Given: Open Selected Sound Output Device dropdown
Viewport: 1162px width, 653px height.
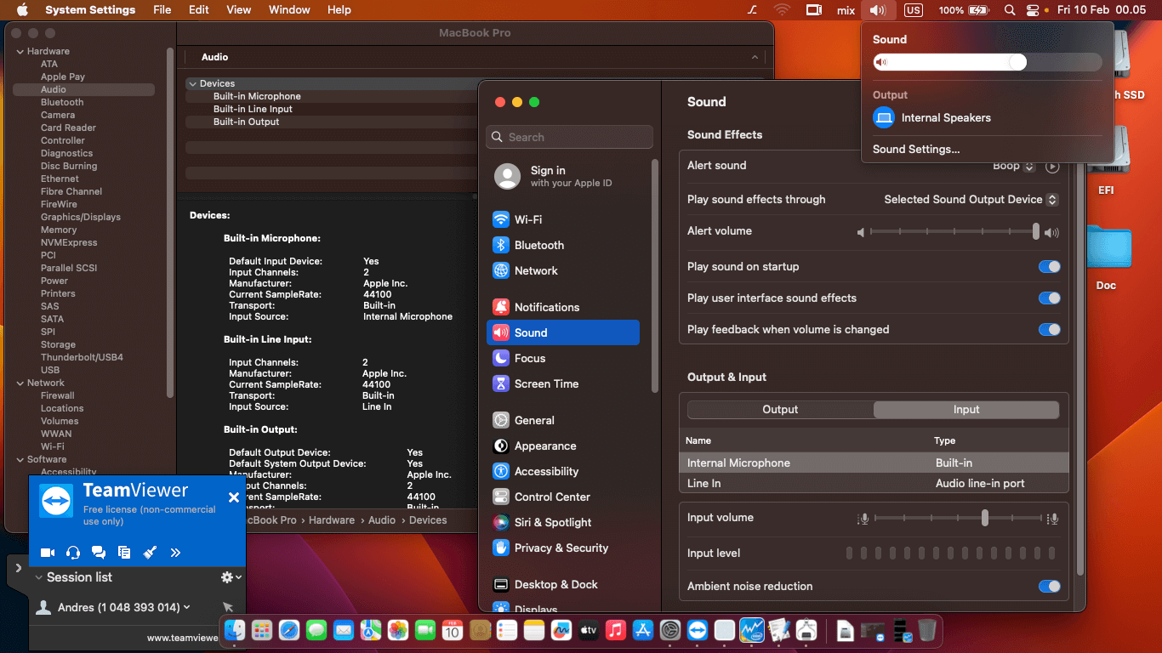Looking at the screenshot, I should [971, 200].
